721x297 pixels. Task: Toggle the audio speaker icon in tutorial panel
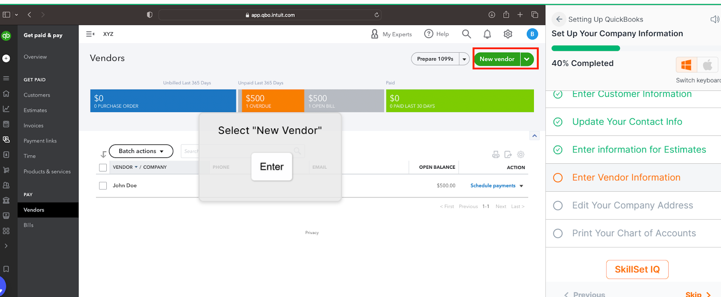coord(715,19)
